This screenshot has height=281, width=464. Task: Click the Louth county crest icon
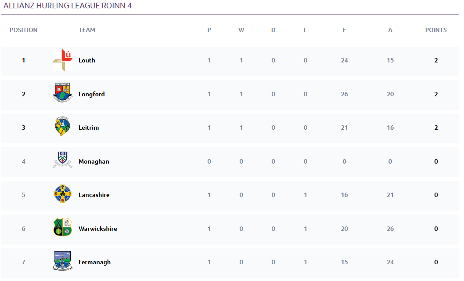click(62, 60)
